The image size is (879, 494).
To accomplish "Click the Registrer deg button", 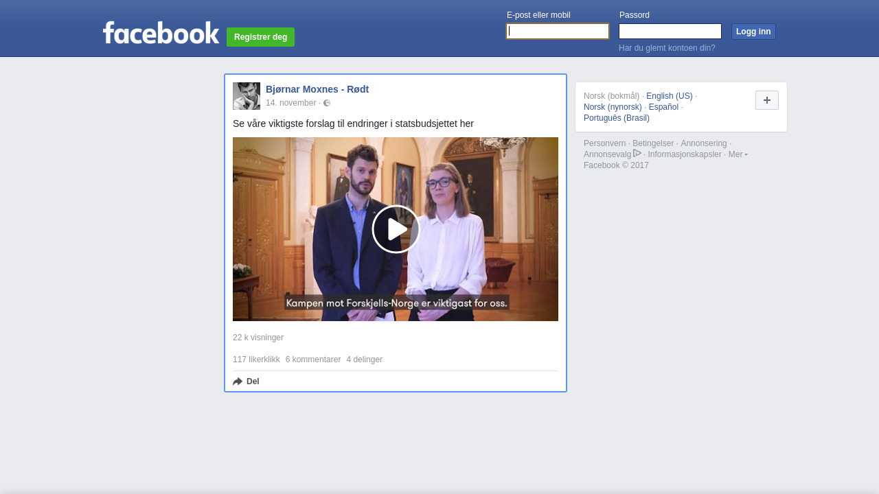I will pyautogui.click(x=261, y=37).
